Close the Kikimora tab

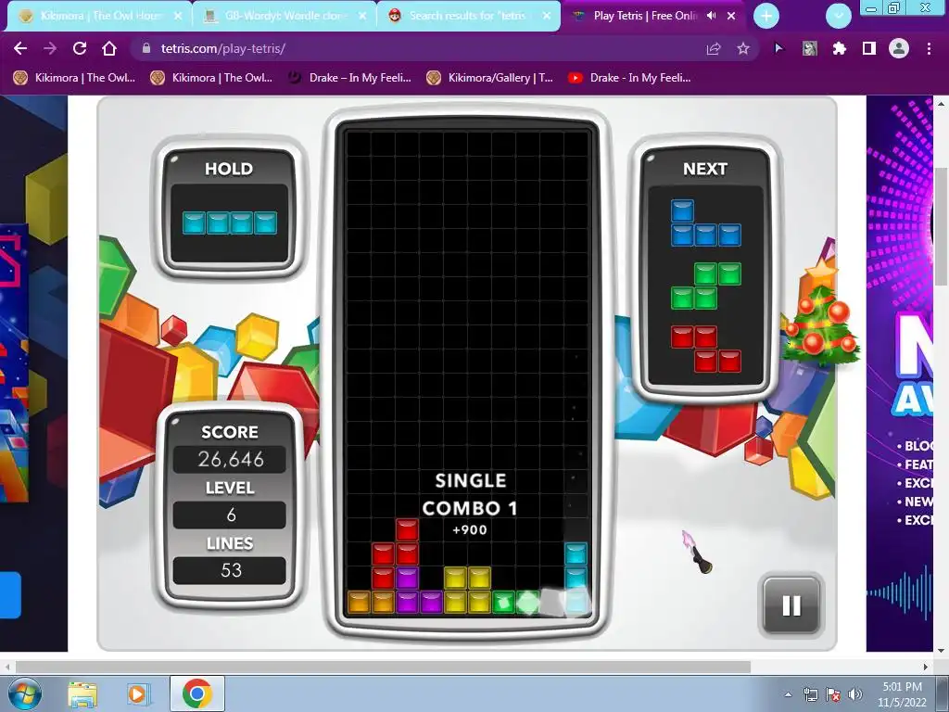coord(178,16)
